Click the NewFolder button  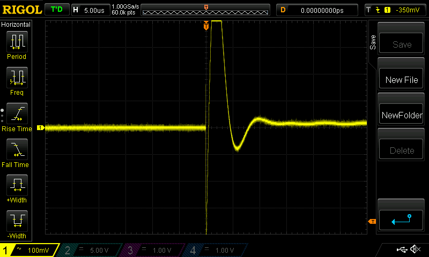tap(401, 114)
